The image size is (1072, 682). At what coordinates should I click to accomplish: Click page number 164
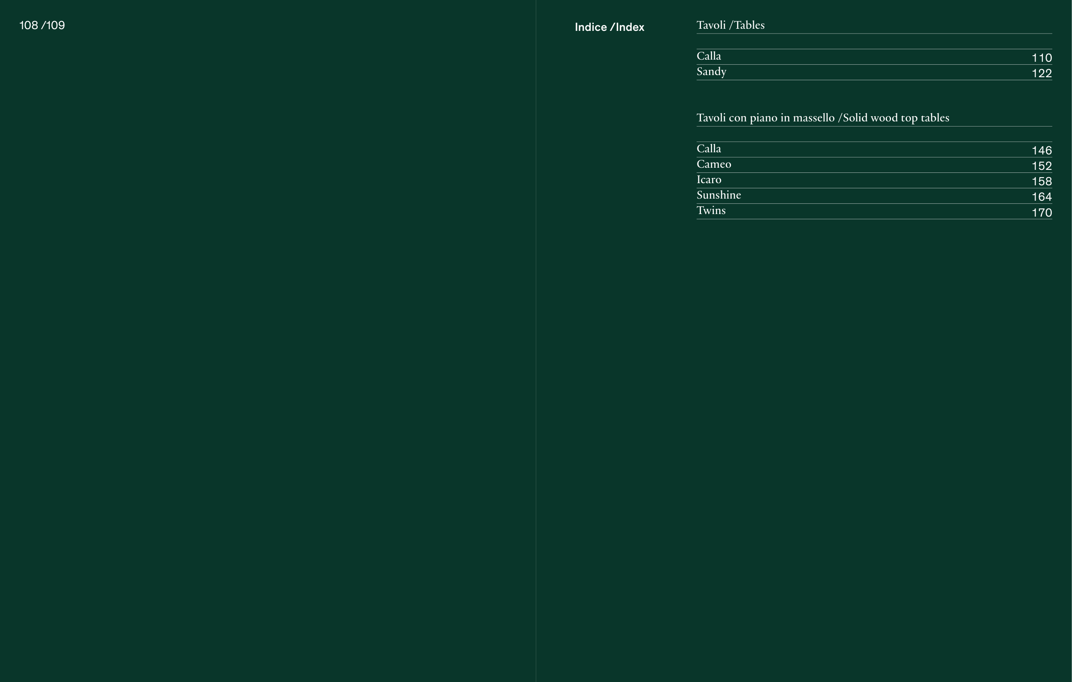1041,197
